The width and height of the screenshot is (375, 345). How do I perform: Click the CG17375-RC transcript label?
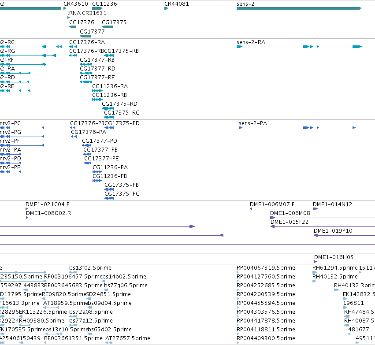122,113
